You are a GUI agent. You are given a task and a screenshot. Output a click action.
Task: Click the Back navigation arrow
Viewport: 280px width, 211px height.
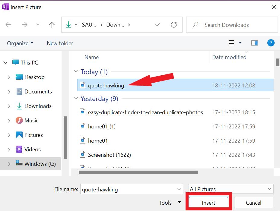(8, 25)
